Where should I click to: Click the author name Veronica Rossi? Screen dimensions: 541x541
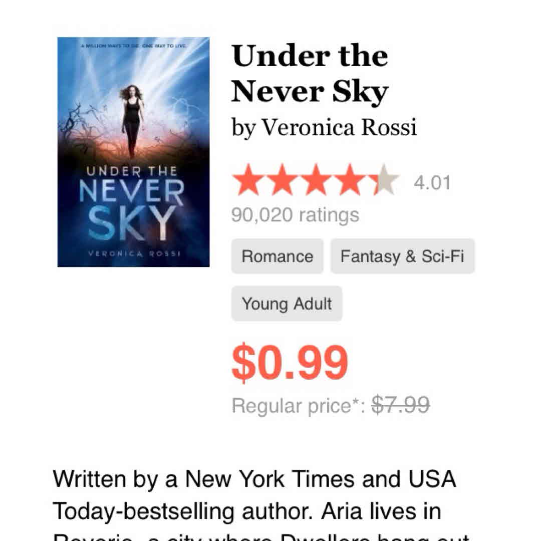339,127
